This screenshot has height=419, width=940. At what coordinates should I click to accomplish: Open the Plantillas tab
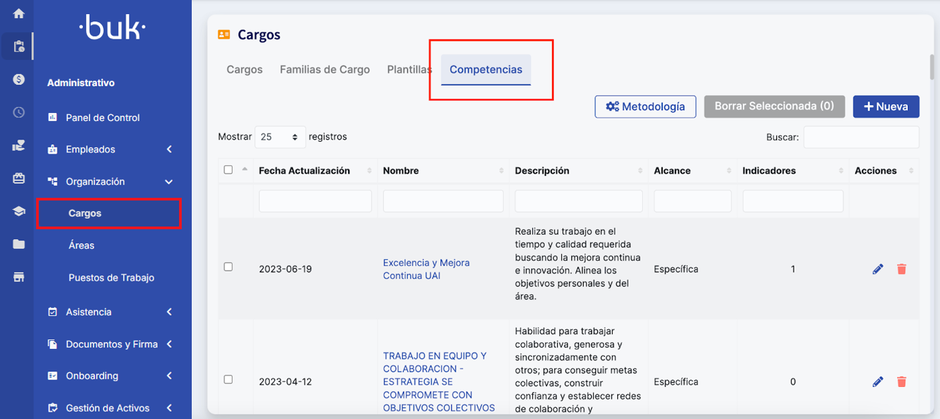click(x=409, y=69)
